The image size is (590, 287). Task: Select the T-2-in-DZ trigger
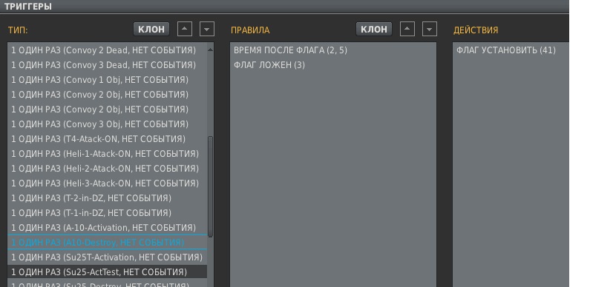107,198
